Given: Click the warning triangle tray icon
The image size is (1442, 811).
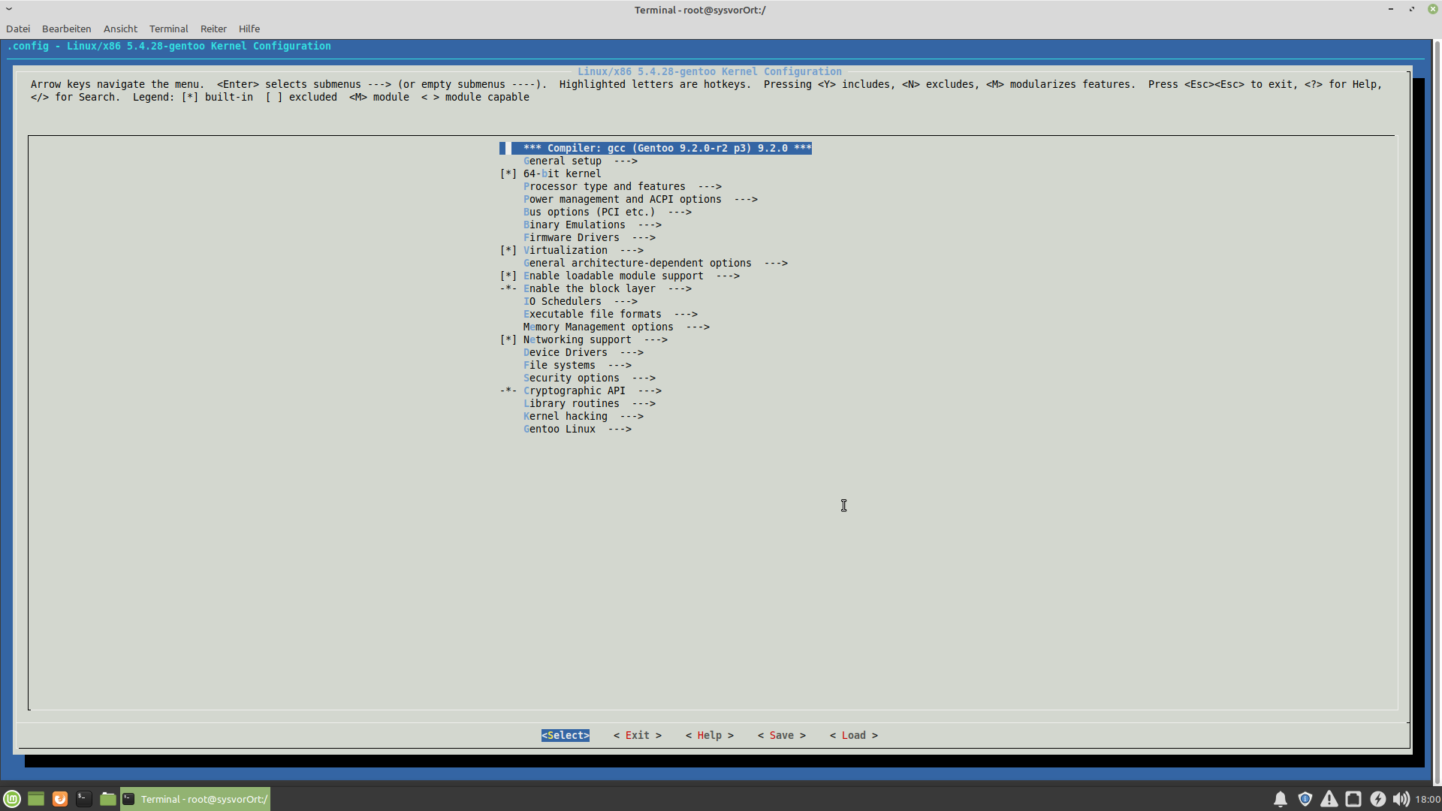Looking at the screenshot, I should pyautogui.click(x=1329, y=799).
